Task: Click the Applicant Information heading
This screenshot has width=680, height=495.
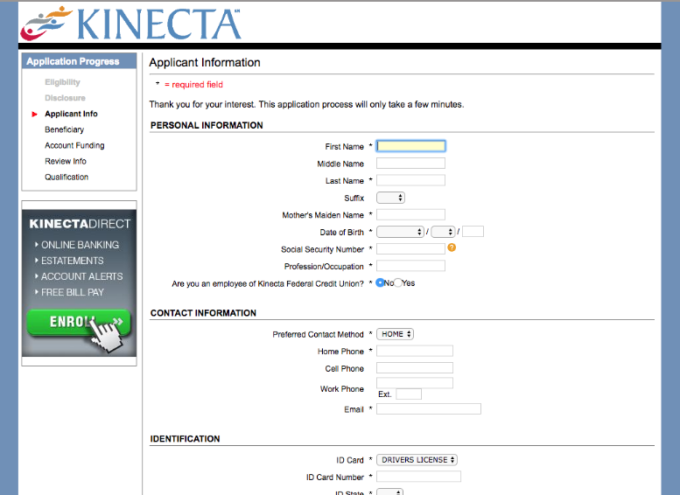Action: [x=205, y=62]
